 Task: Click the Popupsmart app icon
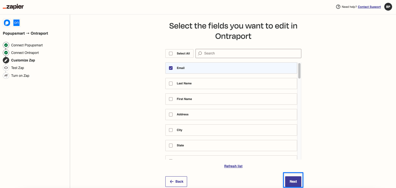[7, 23]
